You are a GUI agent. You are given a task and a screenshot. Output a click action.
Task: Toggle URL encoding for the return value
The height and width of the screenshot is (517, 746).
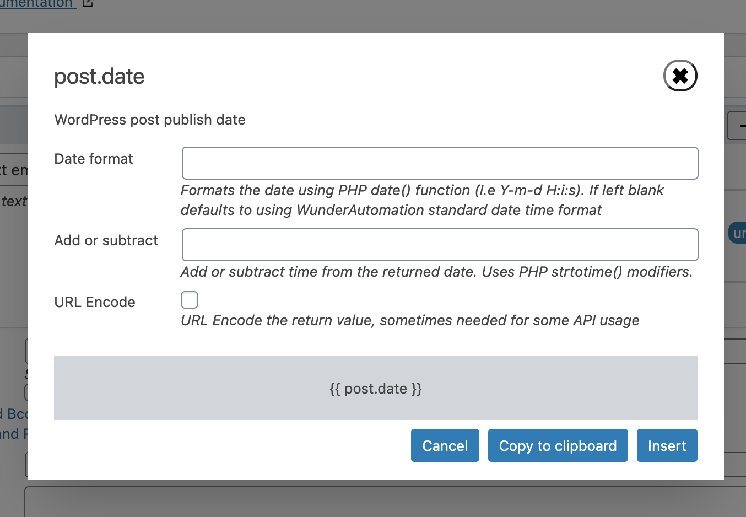pos(189,300)
